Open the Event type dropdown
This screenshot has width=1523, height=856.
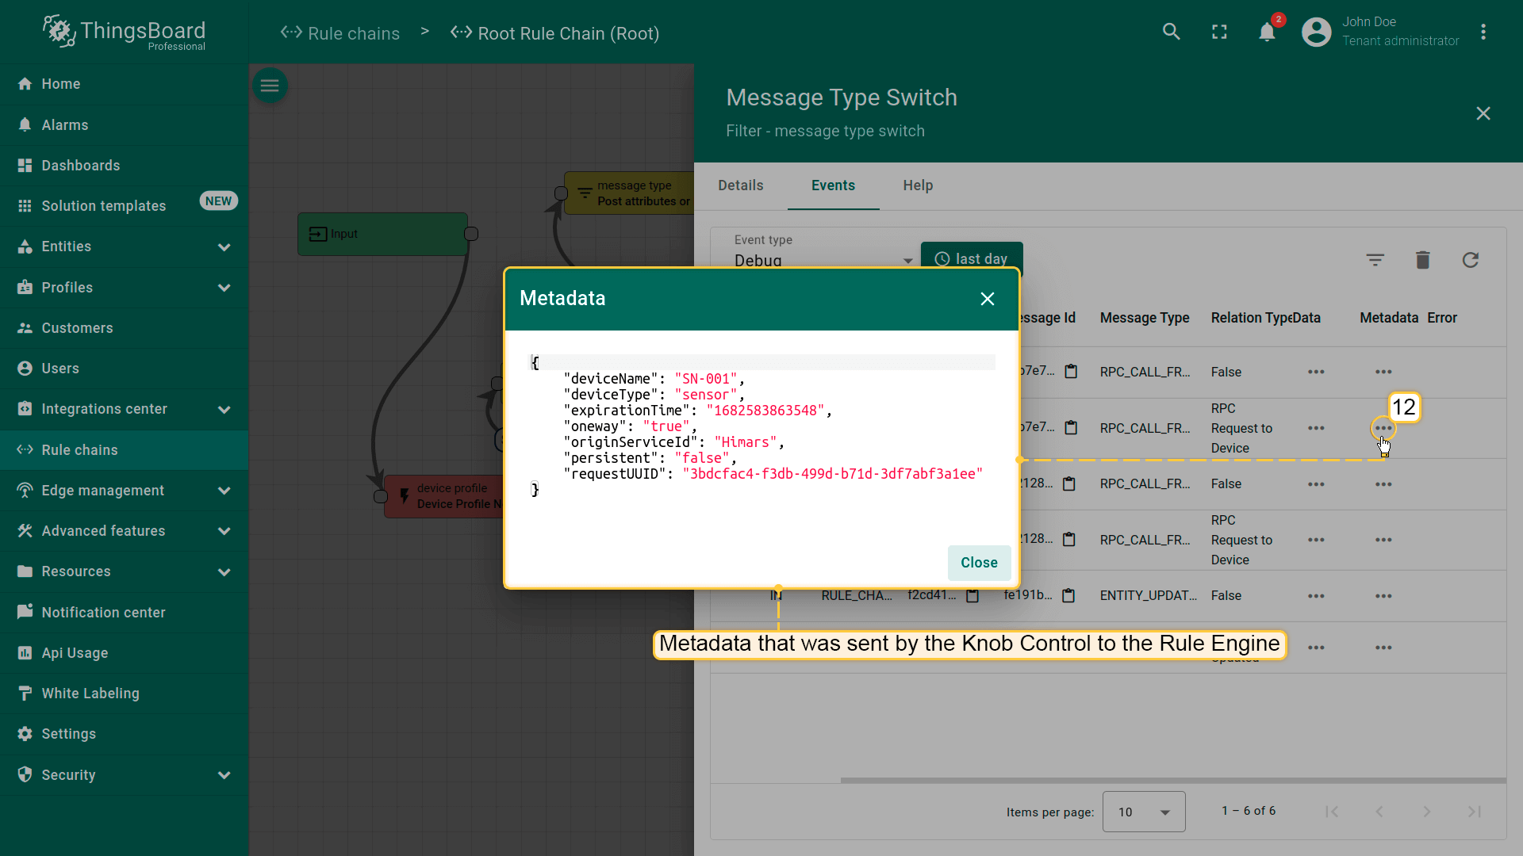point(823,260)
